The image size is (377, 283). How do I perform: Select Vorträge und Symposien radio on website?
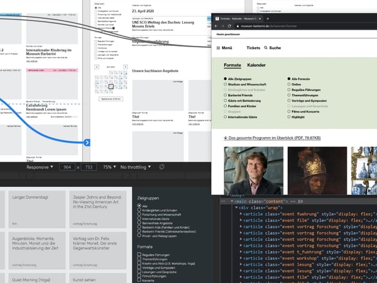pyautogui.click(x=289, y=101)
